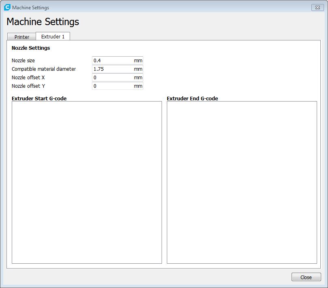The width and height of the screenshot is (328, 288).
Task: Click the Nozzle offset X field
Action: pyautogui.click(x=113, y=78)
